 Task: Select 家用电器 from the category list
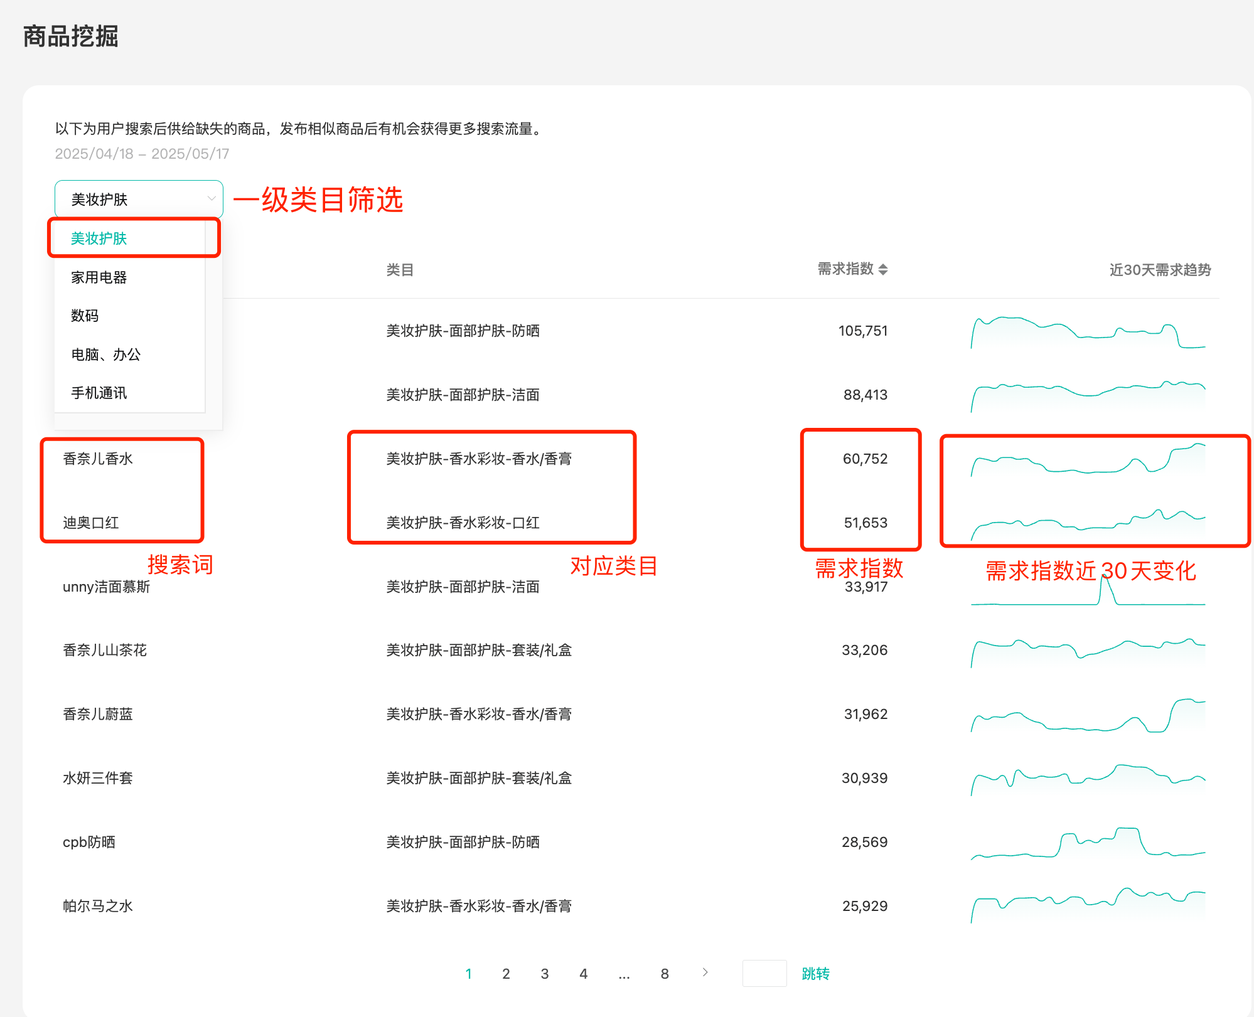99,277
